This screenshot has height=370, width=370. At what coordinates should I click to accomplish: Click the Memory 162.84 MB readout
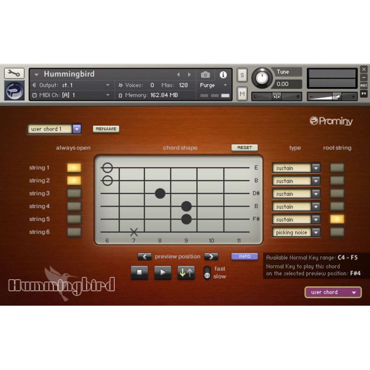coord(164,95)
